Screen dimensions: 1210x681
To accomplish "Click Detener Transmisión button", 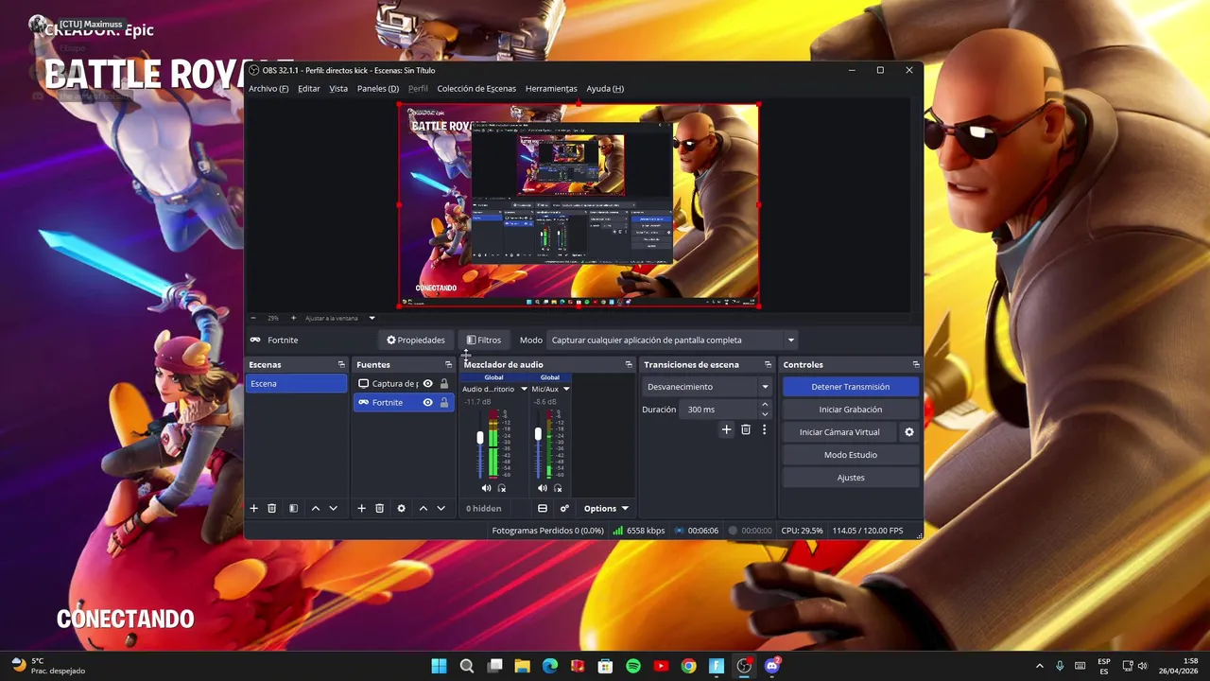I will coord(850,387).
